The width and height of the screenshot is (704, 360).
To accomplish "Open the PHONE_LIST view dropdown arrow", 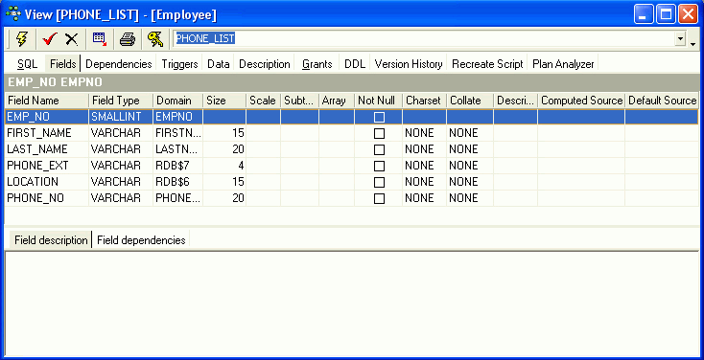I will (681, 39).
